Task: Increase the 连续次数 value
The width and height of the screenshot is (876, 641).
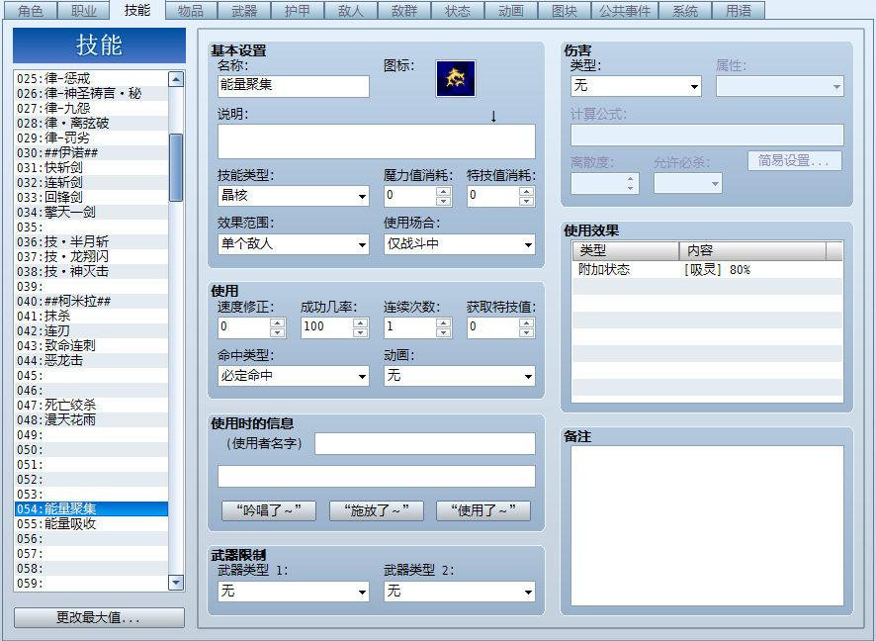Action: tap(444, 322)
